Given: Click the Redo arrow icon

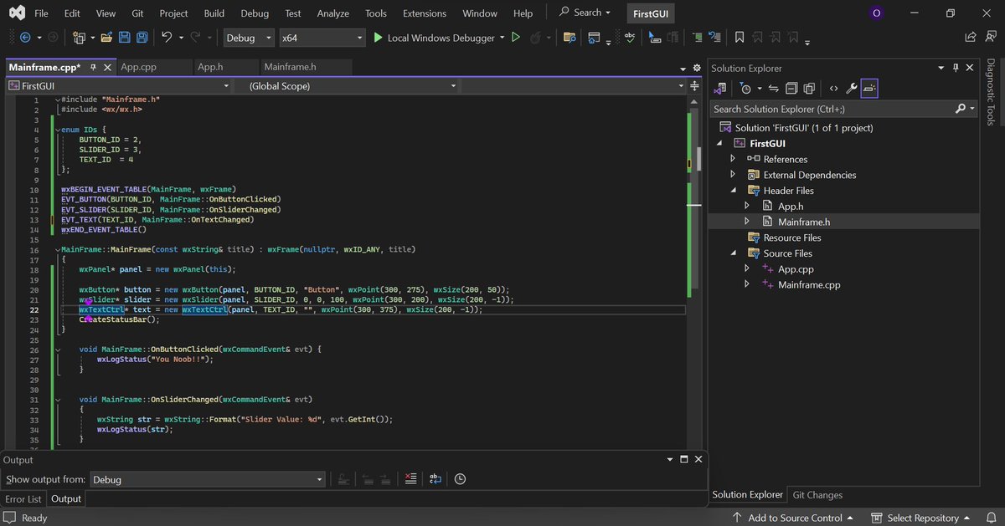Looking at the screenshot, I should coord(195,38).
